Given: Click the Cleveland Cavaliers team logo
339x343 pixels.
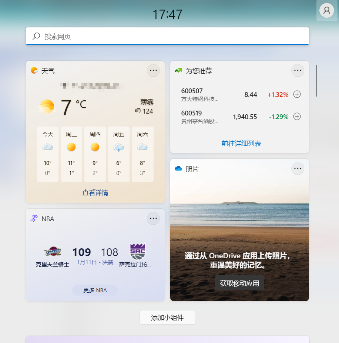Looking at the screenshot, I should pyautogui.click(x=53, y=252).
